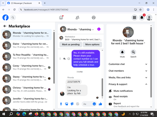
Task: Open the Elaine conversation
Action: point(26,46)
